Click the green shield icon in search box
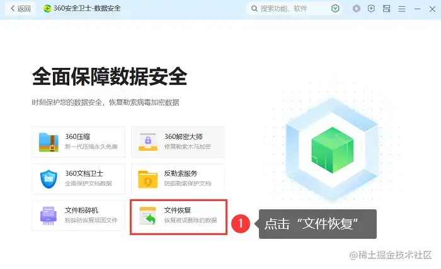 click(335, 9)
